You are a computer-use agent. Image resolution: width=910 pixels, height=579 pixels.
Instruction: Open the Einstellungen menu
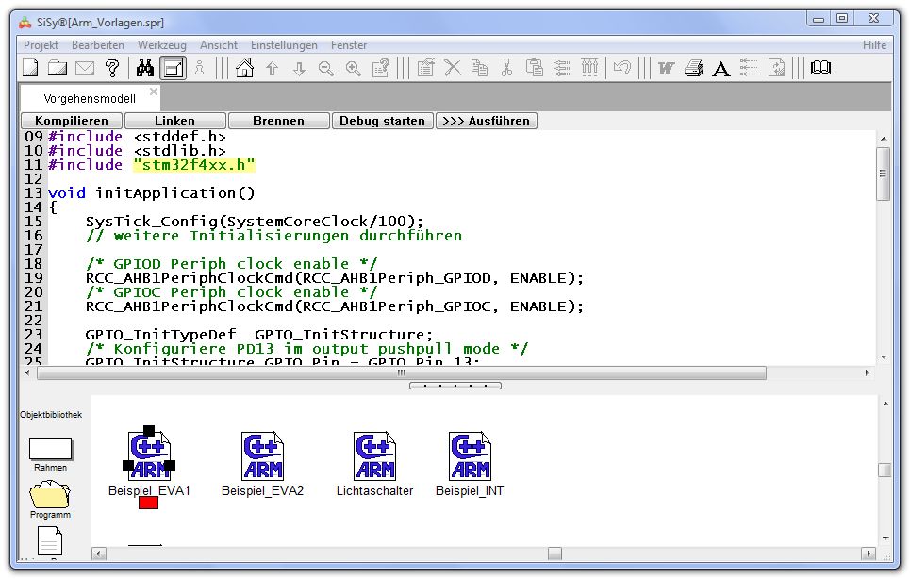(284, 44)
